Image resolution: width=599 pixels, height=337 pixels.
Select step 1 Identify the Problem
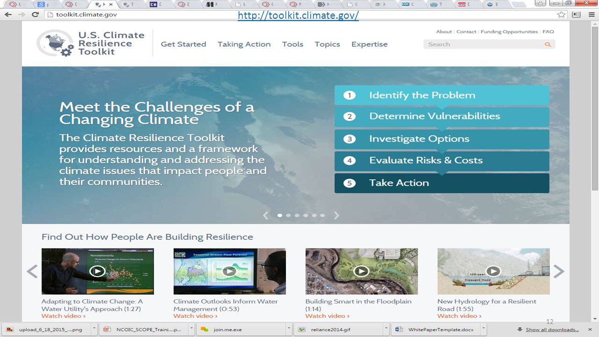(442, 95)
